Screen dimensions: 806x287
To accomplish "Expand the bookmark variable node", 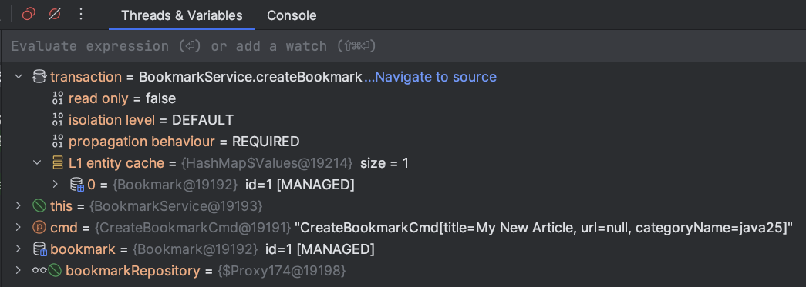I will [x=19, y=249].
